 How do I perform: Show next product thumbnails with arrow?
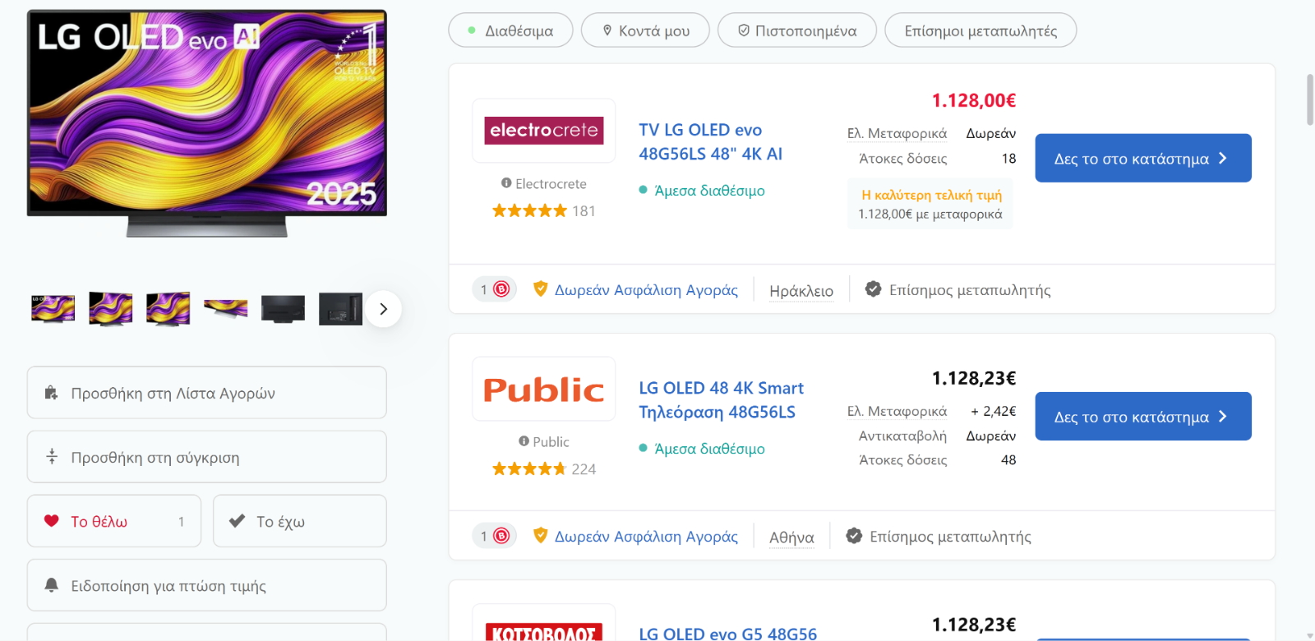383,309
